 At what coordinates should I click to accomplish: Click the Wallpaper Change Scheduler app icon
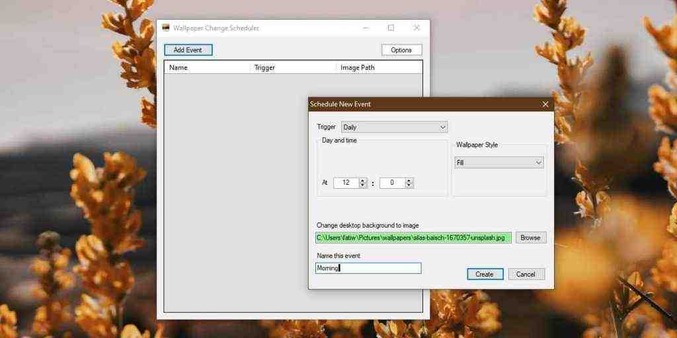(x=166, y=28)
